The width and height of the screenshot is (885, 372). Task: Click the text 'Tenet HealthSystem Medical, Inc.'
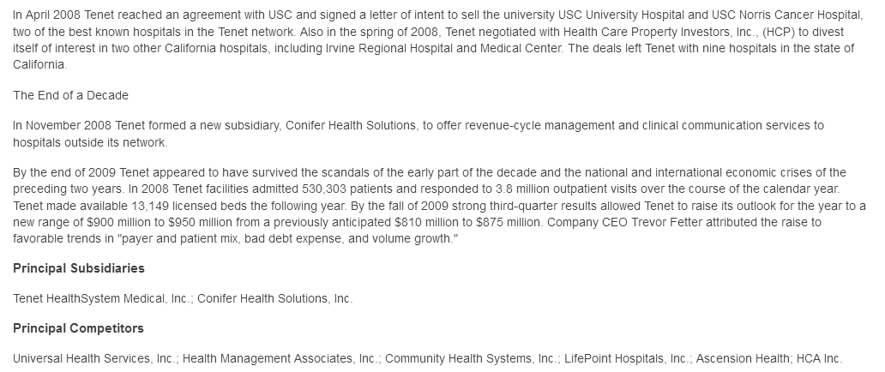click(102, 298)
